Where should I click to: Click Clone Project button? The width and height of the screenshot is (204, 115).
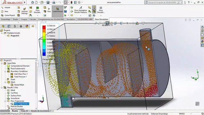[8, 15]
